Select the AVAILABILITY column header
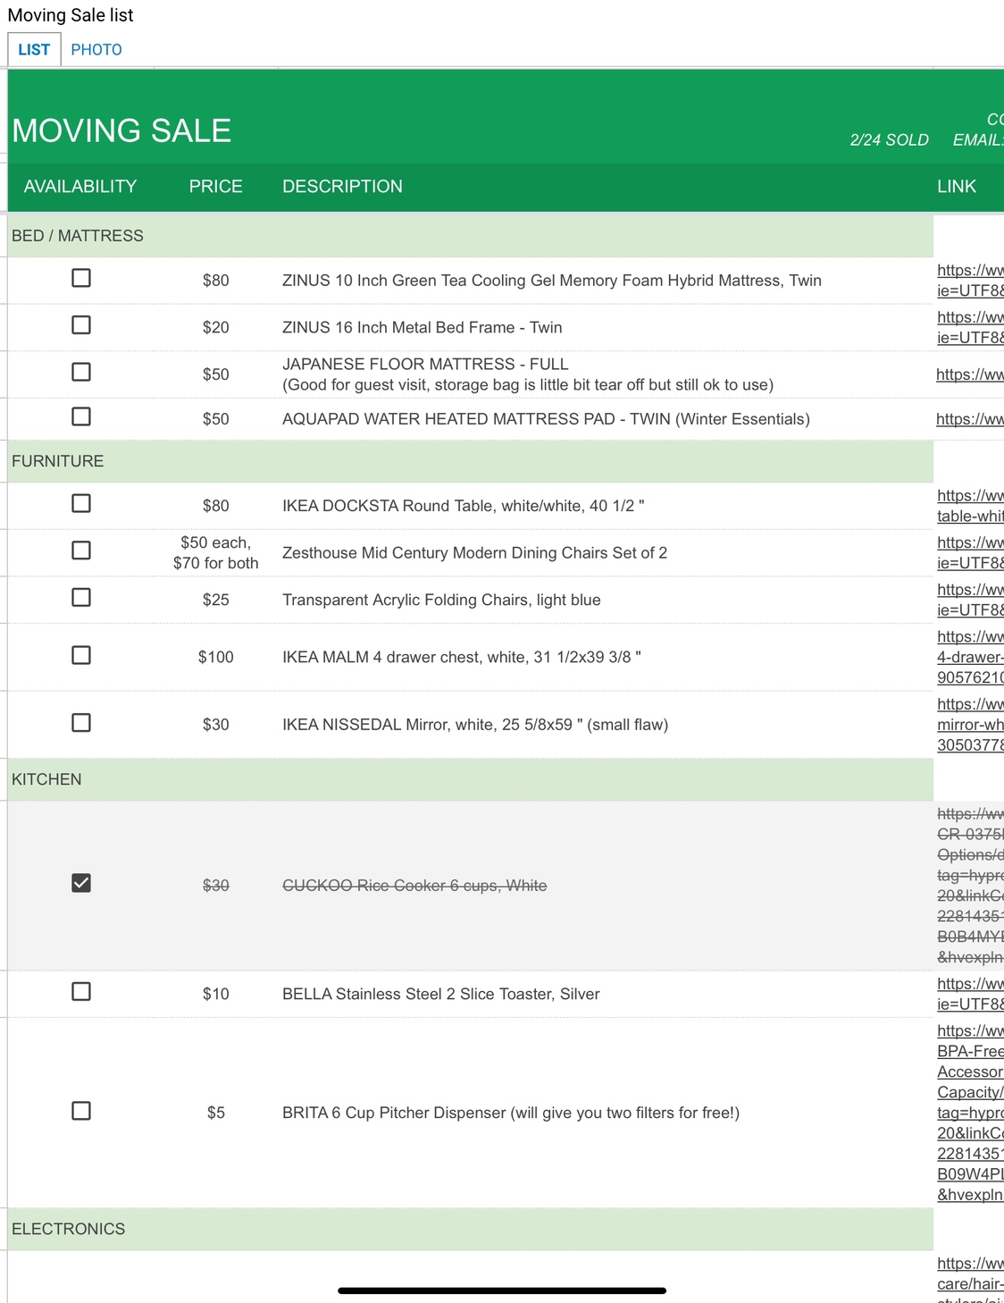 point(80,187)
